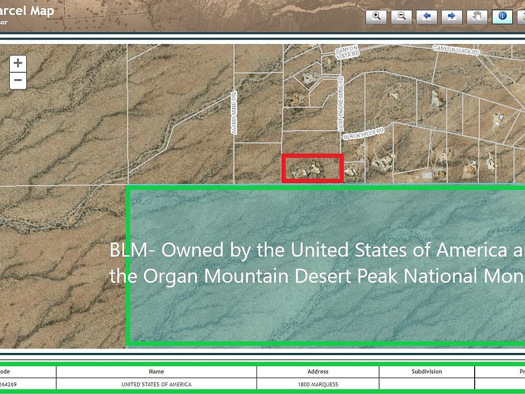Go to next map extent with right arrow
This screenshot has height=394, width=525.
[x=452, y=16]
